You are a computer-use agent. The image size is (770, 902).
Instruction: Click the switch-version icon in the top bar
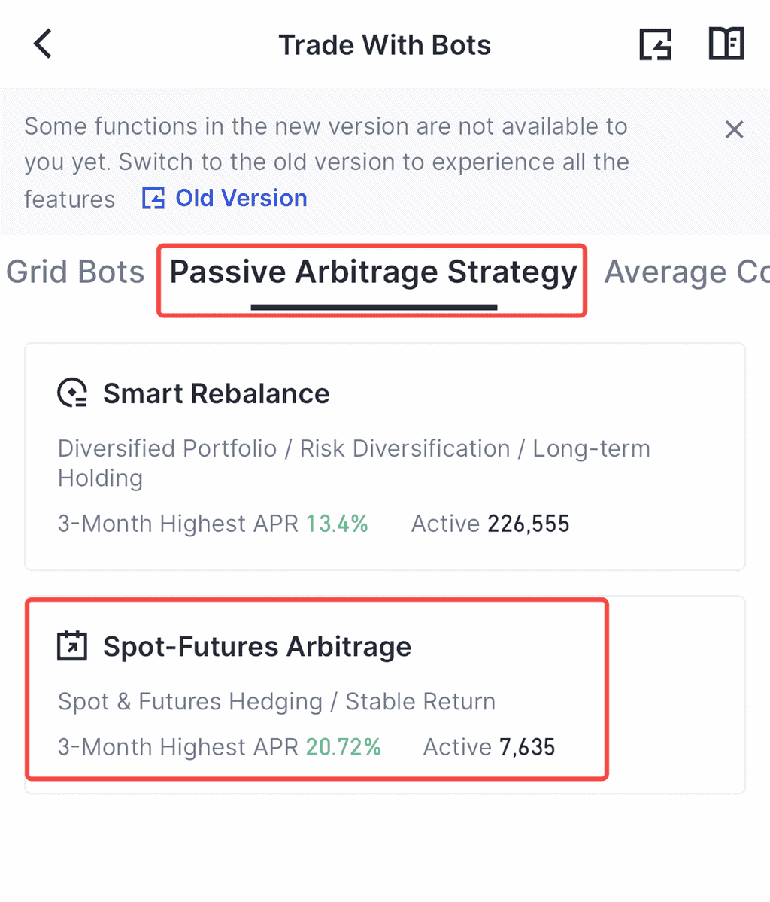click(x=655, y=44)
